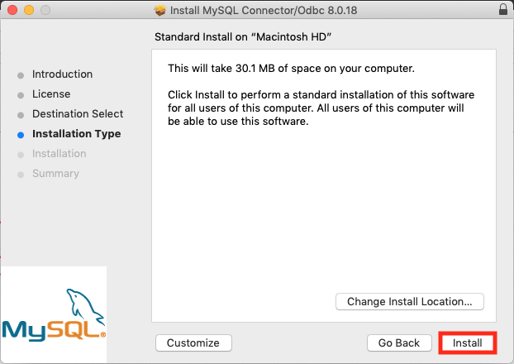Image resolution: width=514 pixels, height=364 pixels.
Task: Open the Customize install options
Action: pos(193,343)
